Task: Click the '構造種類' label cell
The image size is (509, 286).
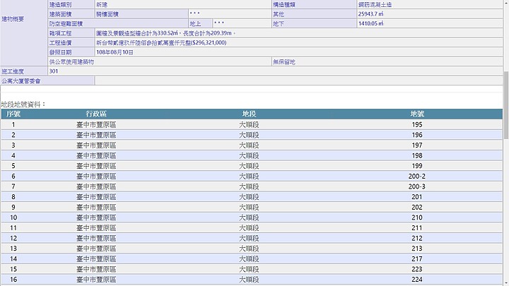Action: click(x=314, y=4)
